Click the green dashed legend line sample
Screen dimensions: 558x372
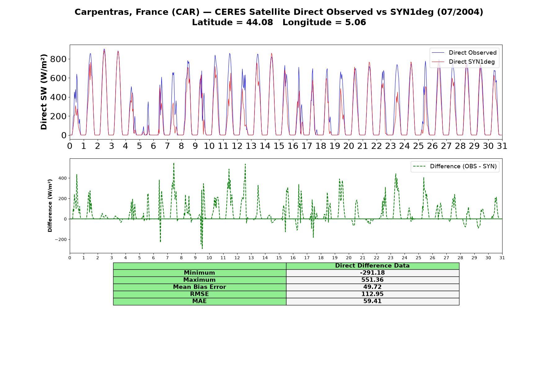point(419,166)
